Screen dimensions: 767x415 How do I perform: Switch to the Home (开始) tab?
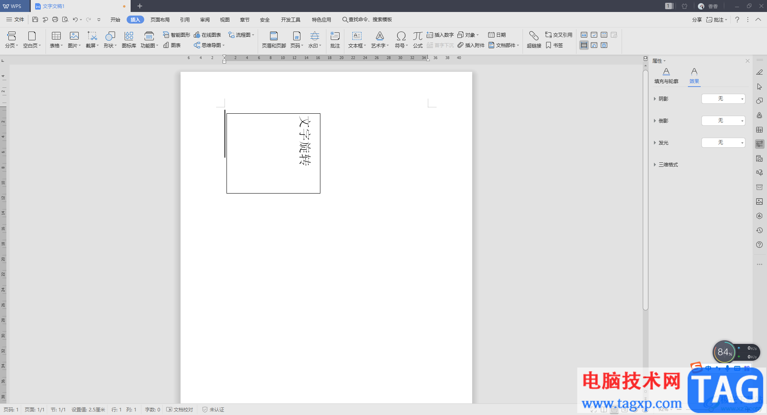coord(115,20)
